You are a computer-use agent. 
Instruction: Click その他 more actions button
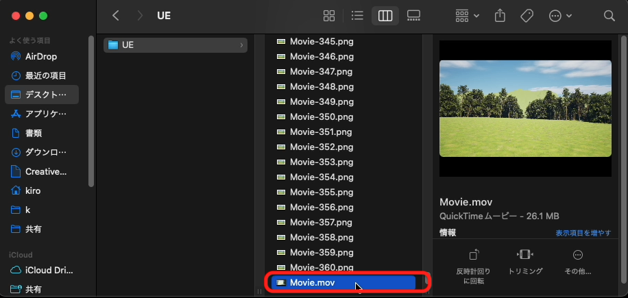pyautogui.click(x=577, y=262)
